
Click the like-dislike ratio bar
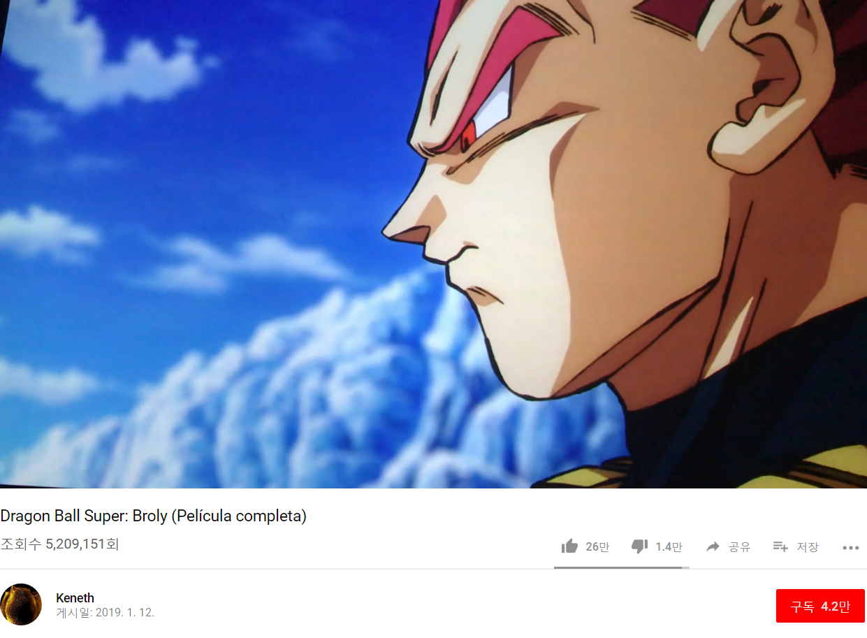point(622,567)
